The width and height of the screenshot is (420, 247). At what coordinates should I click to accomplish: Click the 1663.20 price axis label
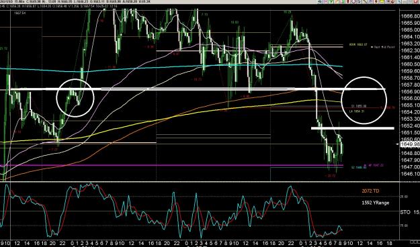411,44
